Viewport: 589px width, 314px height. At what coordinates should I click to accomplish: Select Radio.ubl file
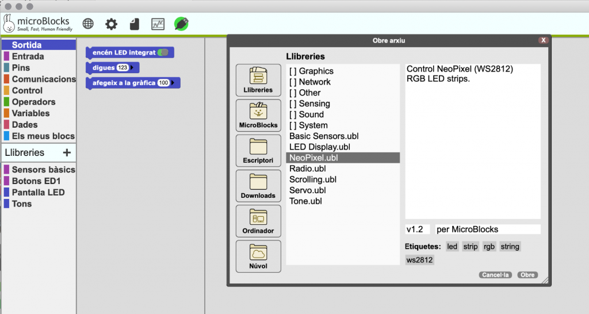pos(343,169)
